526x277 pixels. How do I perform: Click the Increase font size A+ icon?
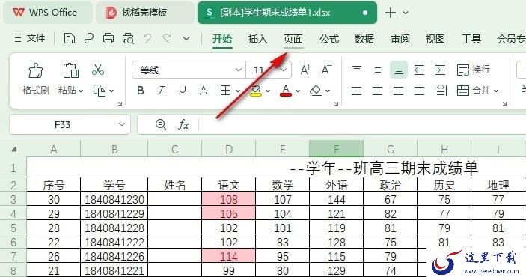click(x=305, y=70)
